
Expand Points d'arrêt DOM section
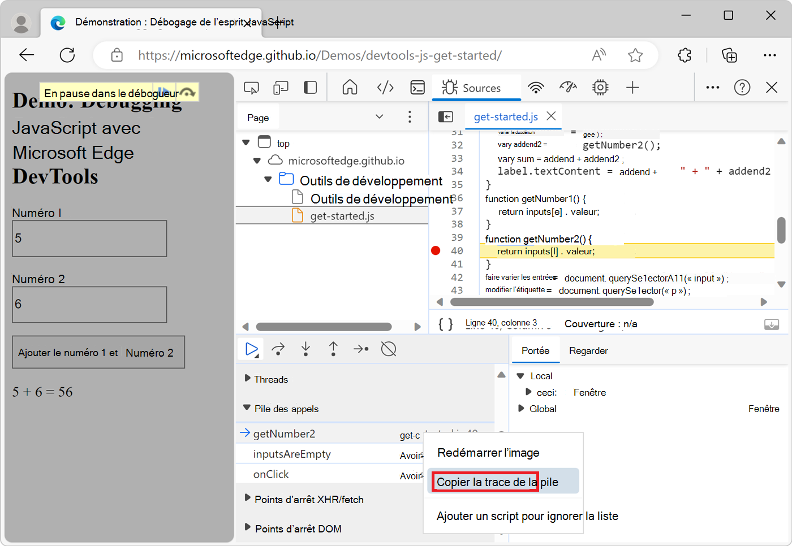[x=247, y=527]
